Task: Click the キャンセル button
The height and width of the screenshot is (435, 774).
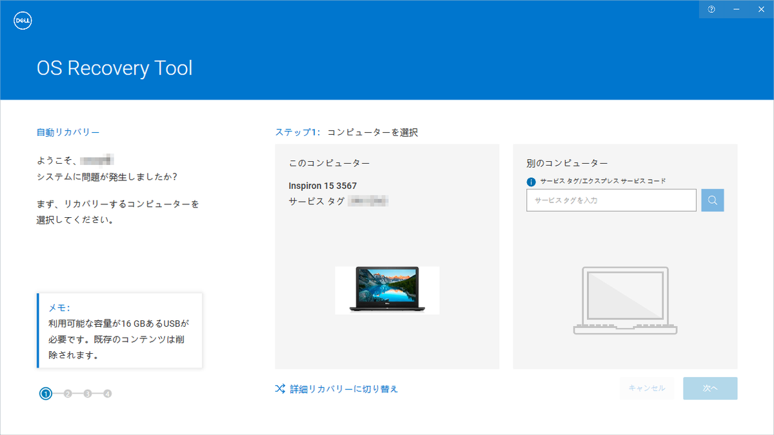Action: pyautogui.click(x=647, y=389)
